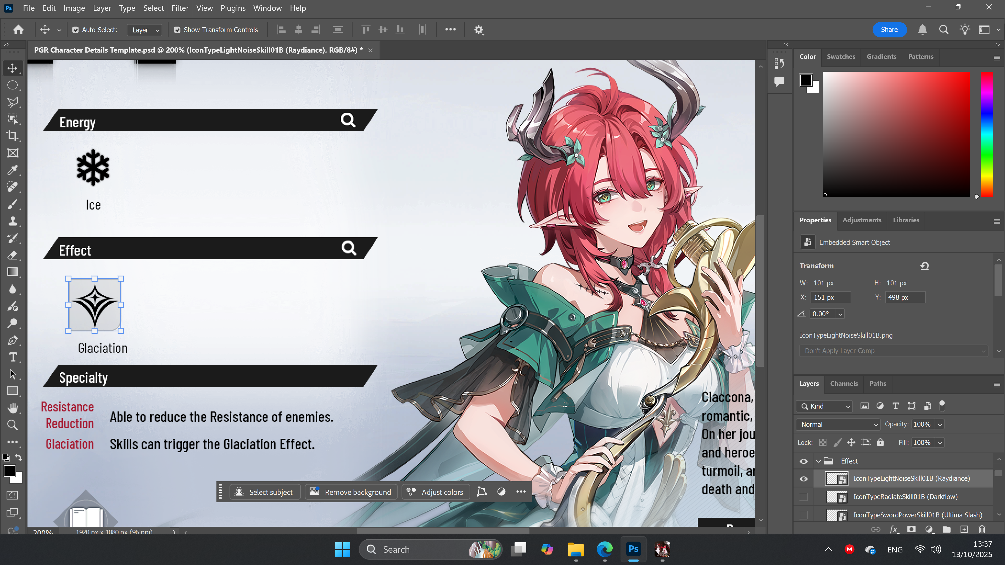This screenshot has width=1005, height=565.
Task: Click the delete layer trash icon
Action: (x=982, y=529)
